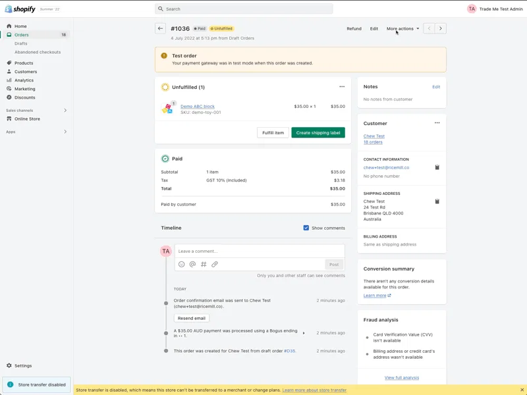The height and width of the screenshot is (395, 527).
Task: Open the Online Store channel icon
Action: tap(9, 119)
